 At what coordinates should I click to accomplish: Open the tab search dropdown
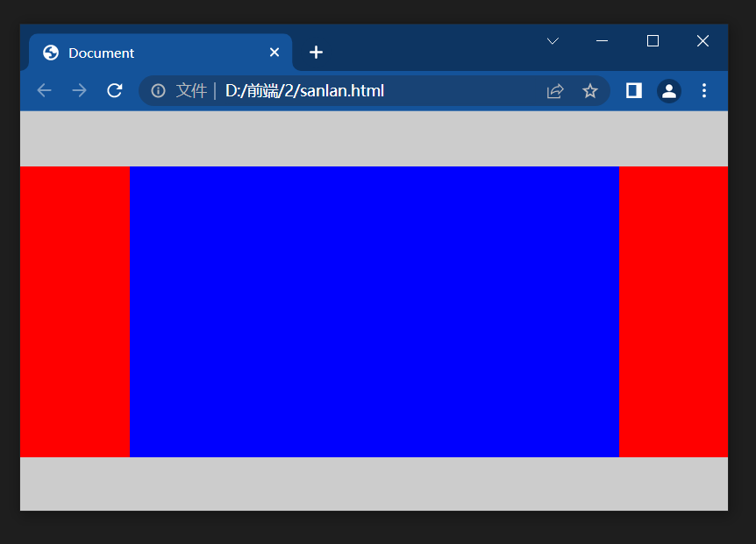click(x=553, y=41)
